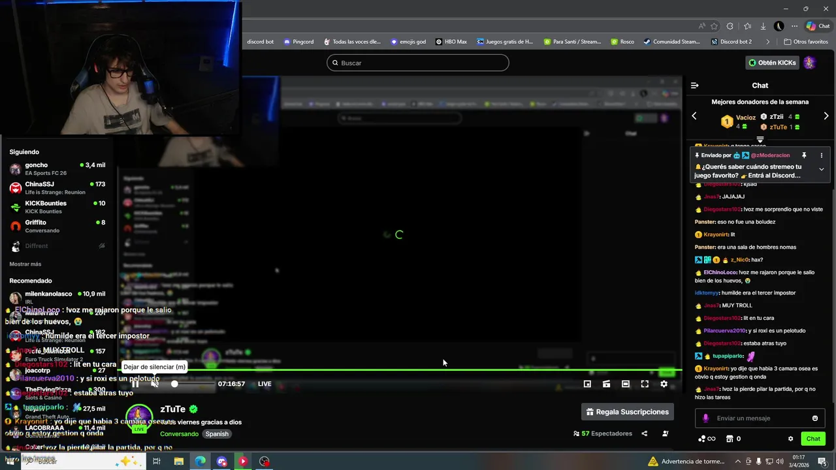Open offline Diffrent channel in sidebar
Image resolution: width=836 pixels, height=470 pixels.
pyautogui.click(x=57, y=246)
